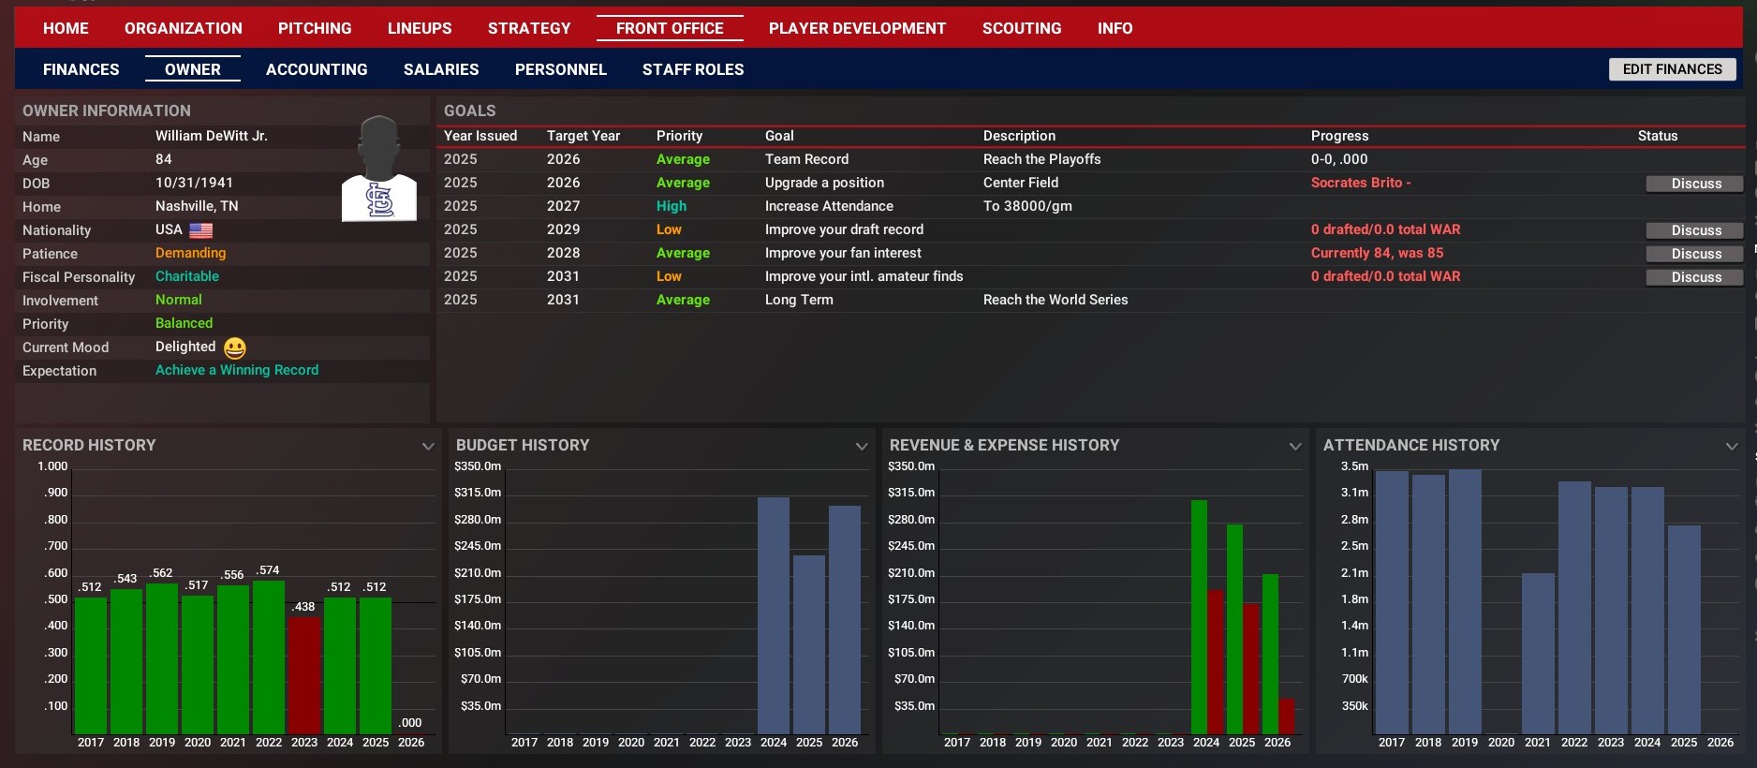Discuss the Improve your fan interest goal
1757x768 pixels.
click(x=1695, y=254)
